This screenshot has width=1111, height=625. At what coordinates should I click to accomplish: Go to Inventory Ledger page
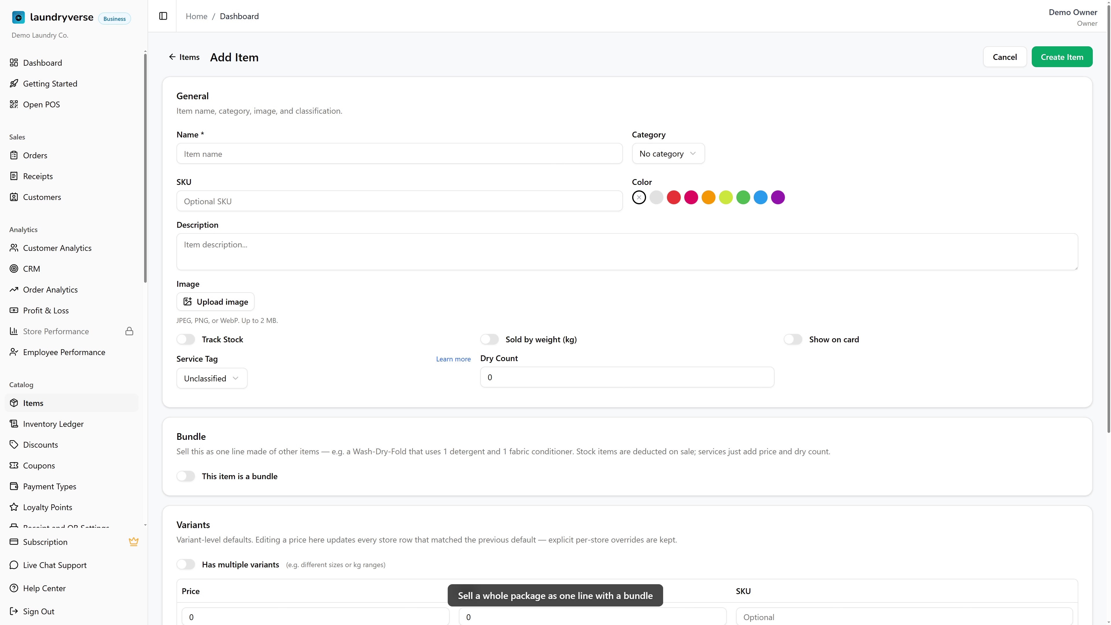click(71, 424)
